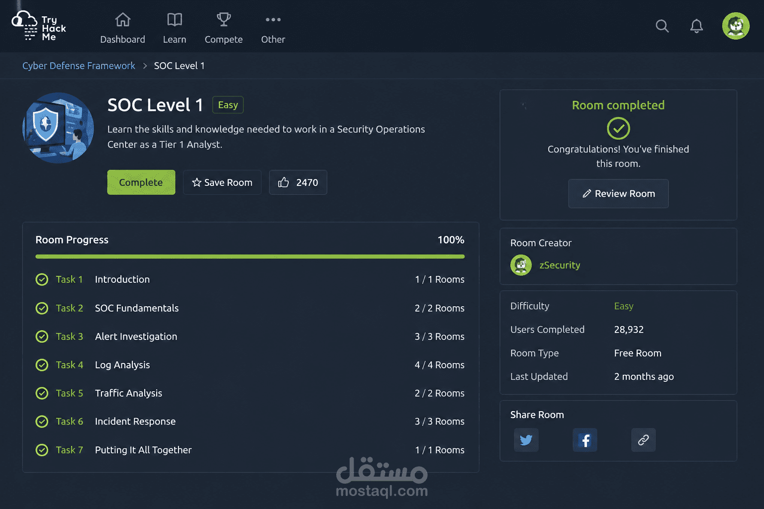Viewport: 764px width, 509px height.
Task: Copy room link with chain icon
Action: (x=643, y=440)
